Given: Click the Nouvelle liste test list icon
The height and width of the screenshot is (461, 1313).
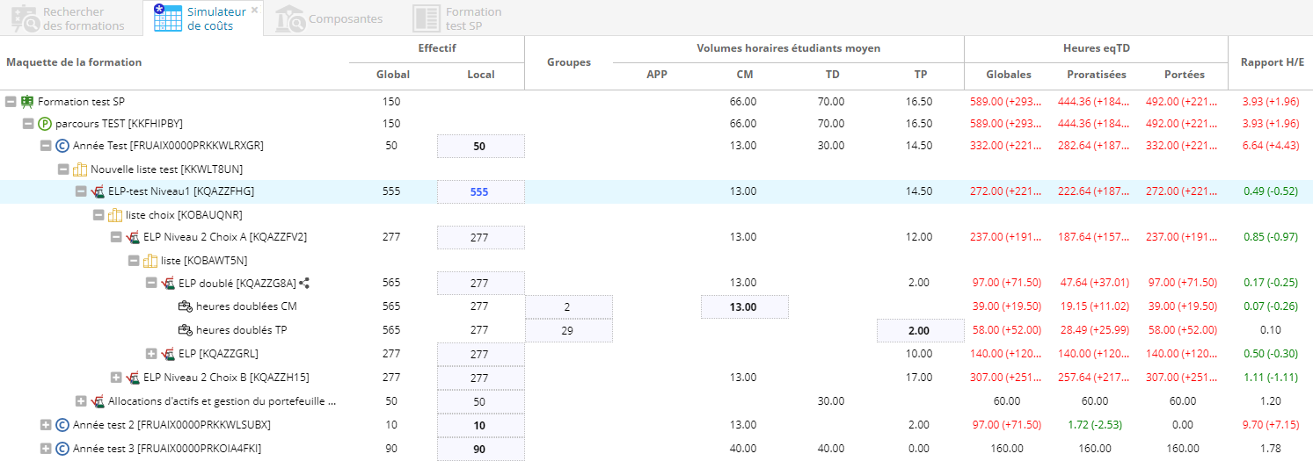Looking at the screenshot, I should pos(80,169).
